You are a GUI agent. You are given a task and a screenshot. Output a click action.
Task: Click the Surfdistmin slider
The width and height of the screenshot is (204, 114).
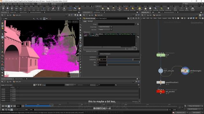point(123,57)
